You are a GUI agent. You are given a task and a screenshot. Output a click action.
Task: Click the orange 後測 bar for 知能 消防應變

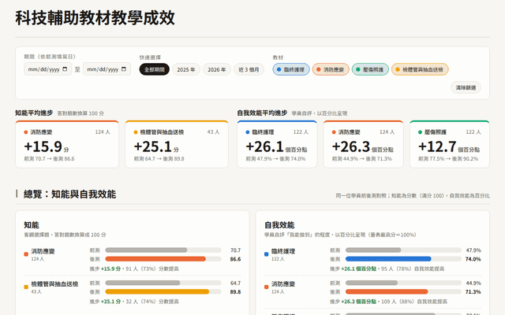click(x=155, y=259)
